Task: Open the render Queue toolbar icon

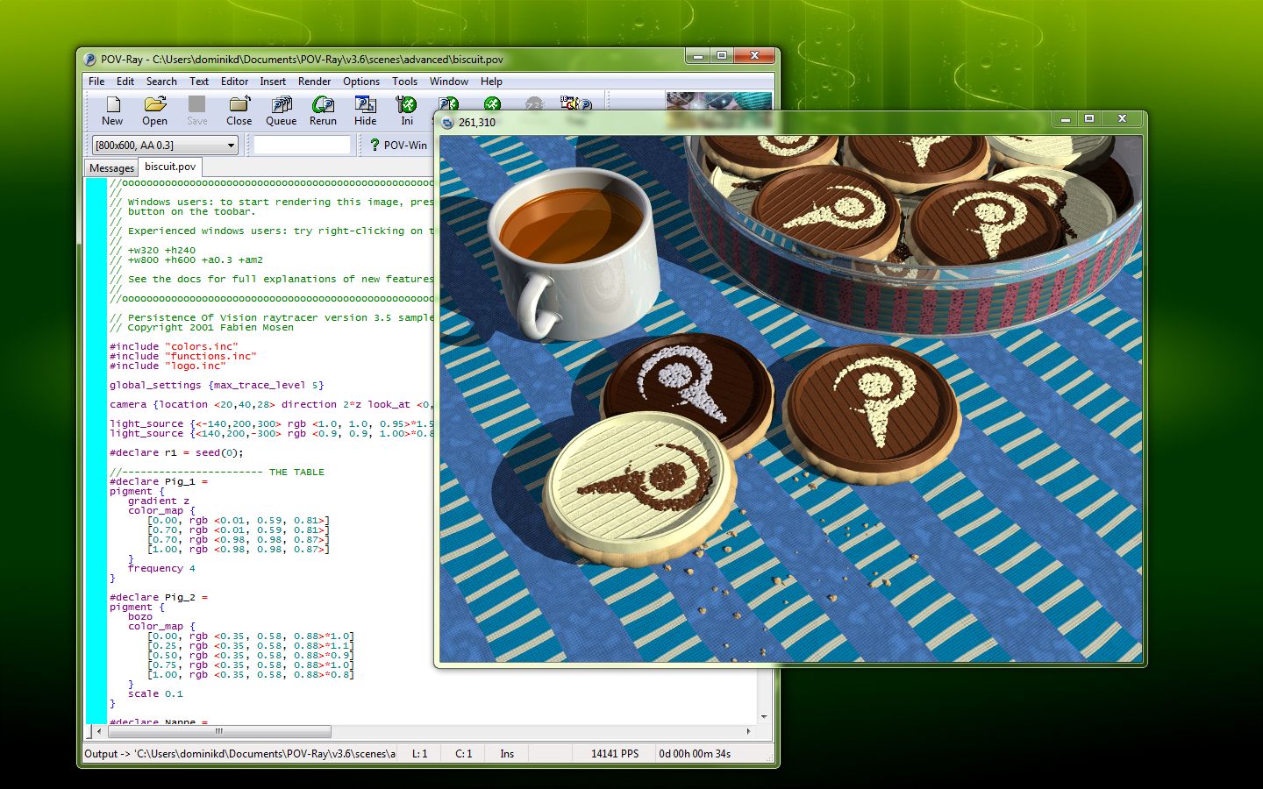Action: click(281, 111)
